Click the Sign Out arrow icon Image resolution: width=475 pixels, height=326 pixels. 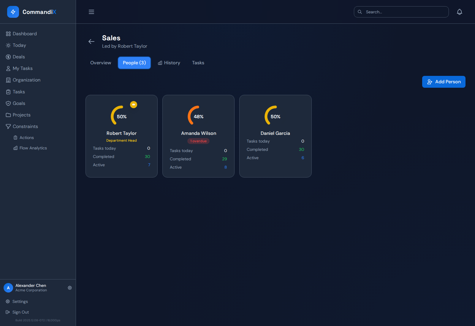(8, 312)
